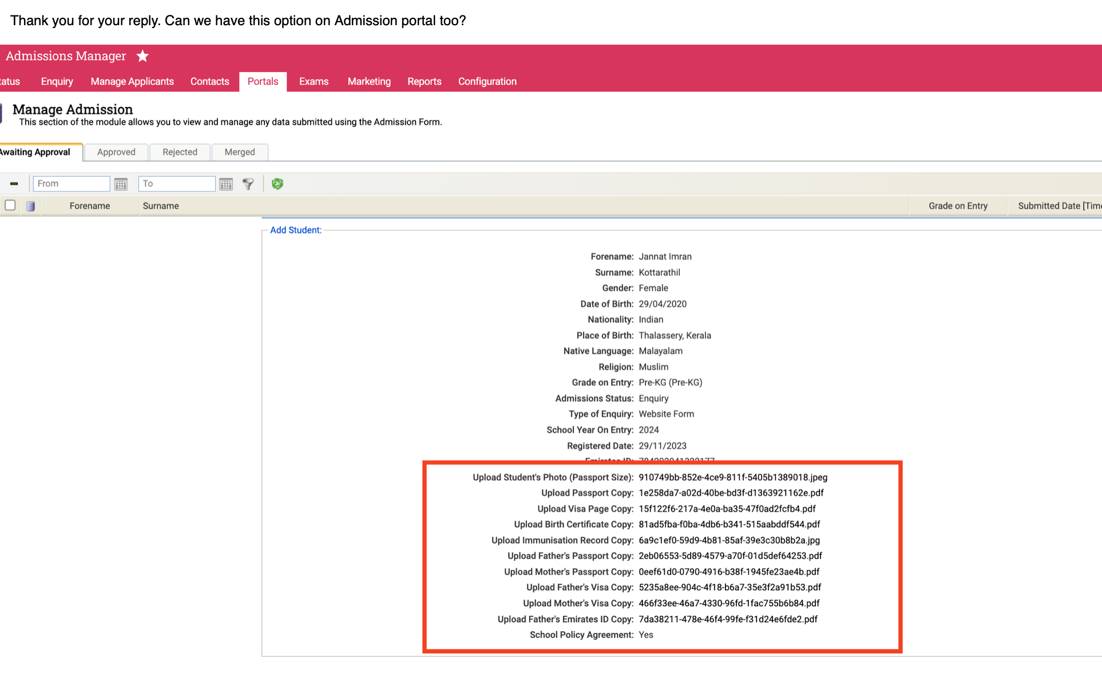Click the green refresh icon
This screenshot has height=696, width=1102.
278,184
